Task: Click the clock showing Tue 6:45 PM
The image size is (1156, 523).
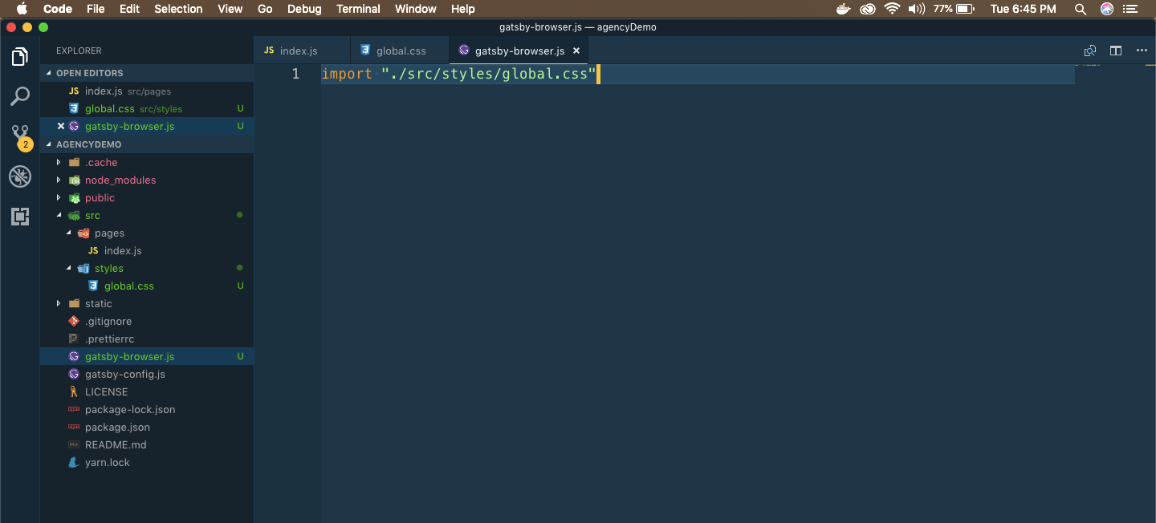Action: point(1023,9)
